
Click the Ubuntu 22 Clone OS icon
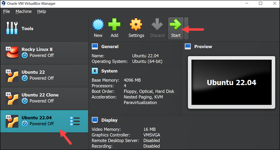point(12,98)
